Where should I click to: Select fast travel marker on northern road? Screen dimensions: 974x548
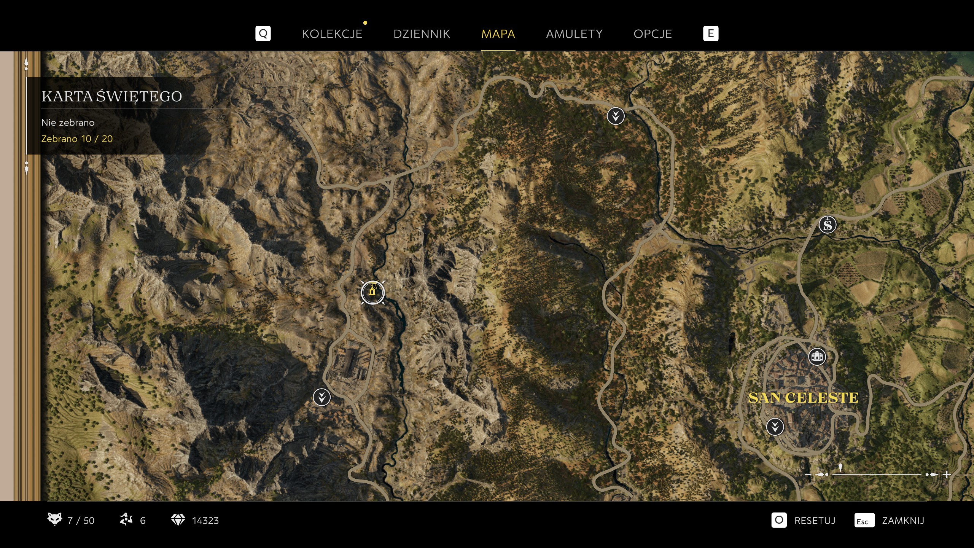coord(616,116)
